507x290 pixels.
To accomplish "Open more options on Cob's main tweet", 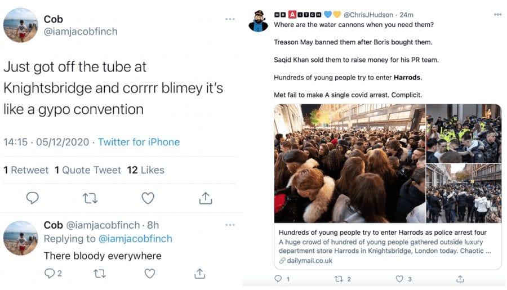I will click(x=230, y=19).
